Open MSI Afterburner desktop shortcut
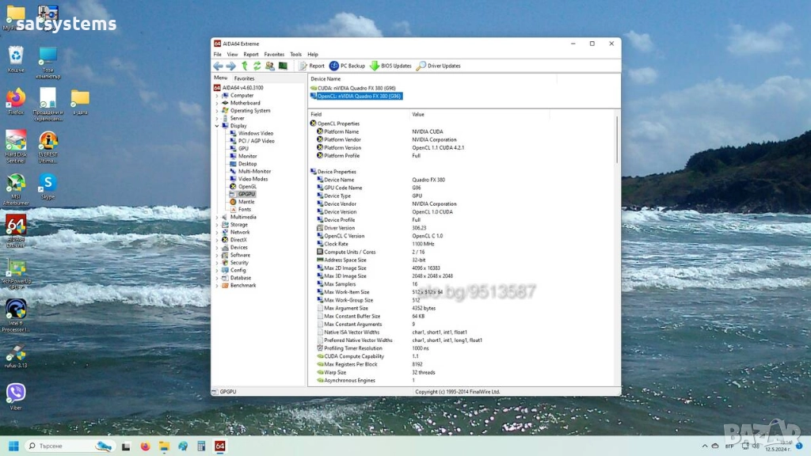811x456 pixels. pos(16,184)
